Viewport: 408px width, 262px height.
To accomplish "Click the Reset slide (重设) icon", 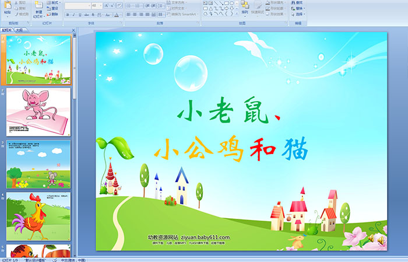I will click(x=54, y=9).
